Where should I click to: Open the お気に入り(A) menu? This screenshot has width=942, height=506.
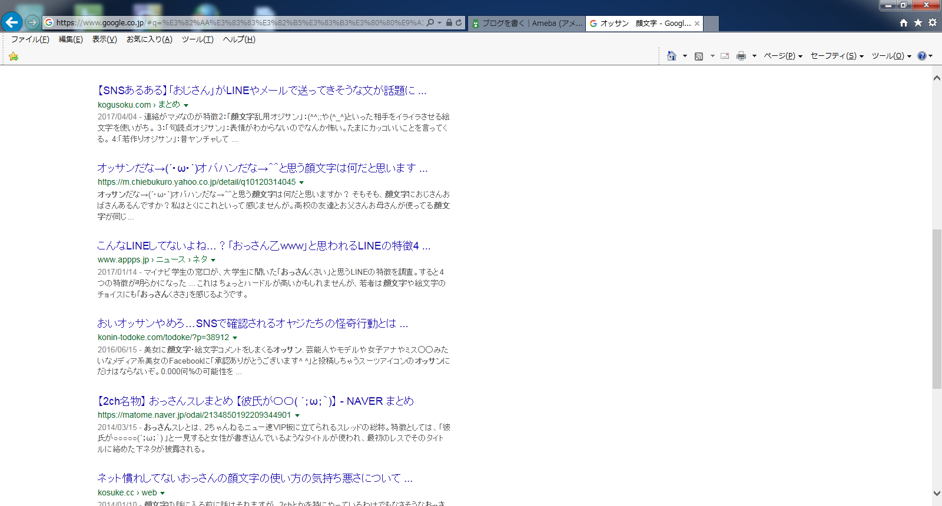(x=150, y=39)
